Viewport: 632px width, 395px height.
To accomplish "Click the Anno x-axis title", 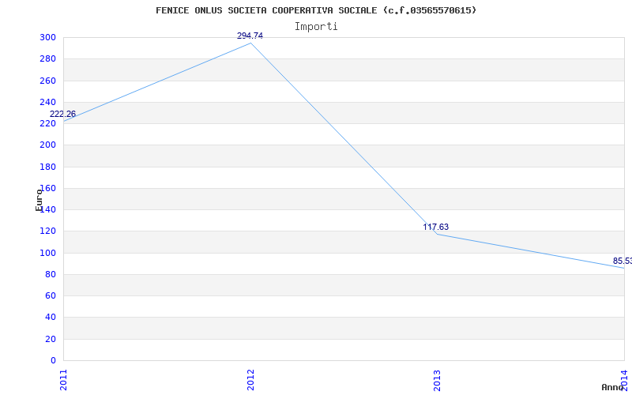I will 613,387.
